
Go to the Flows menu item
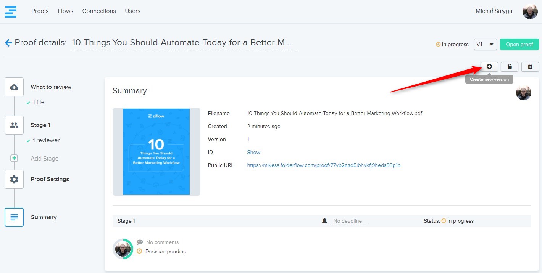[65, 11]
